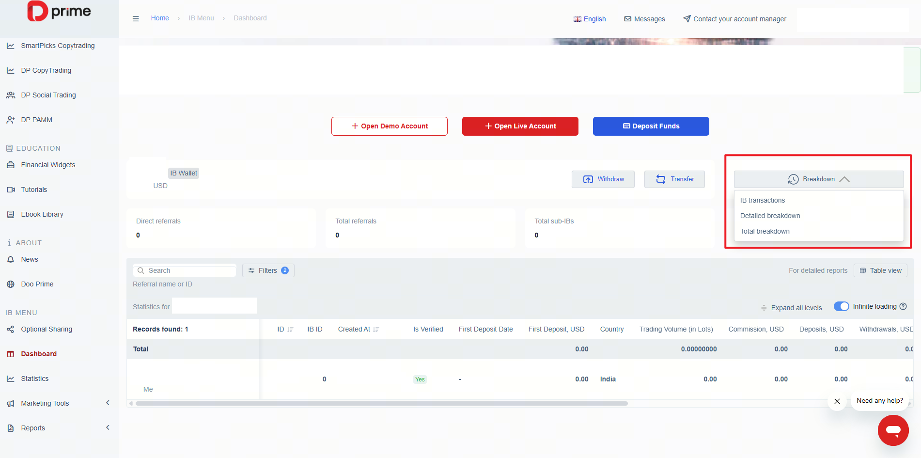Click the Doo Prime globe icon

click(x=10, y=284)
